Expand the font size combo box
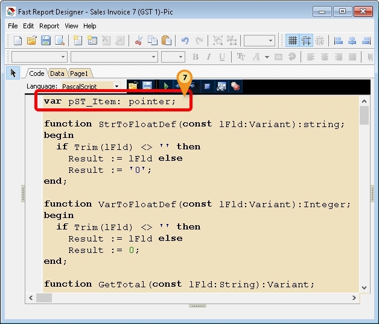Viewport: 379px width, 324px height. point(180,57)
